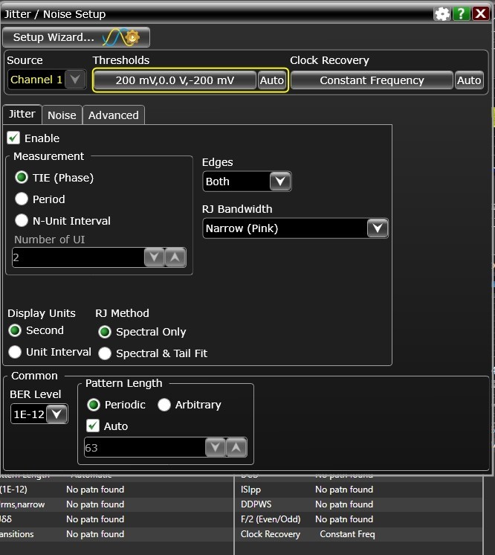The image size is (495, 555).
Task: Open the BER Level 1E-12 dropdown
Action: pos(39,414)
